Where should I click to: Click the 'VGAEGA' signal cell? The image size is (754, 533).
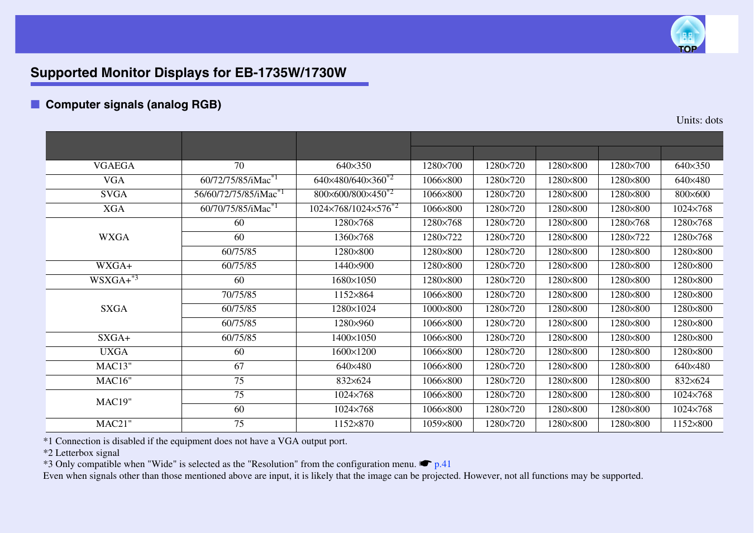pyautogui.click(x=114, y=166)
